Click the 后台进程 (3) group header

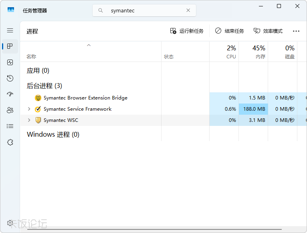(x=44, y=86)
